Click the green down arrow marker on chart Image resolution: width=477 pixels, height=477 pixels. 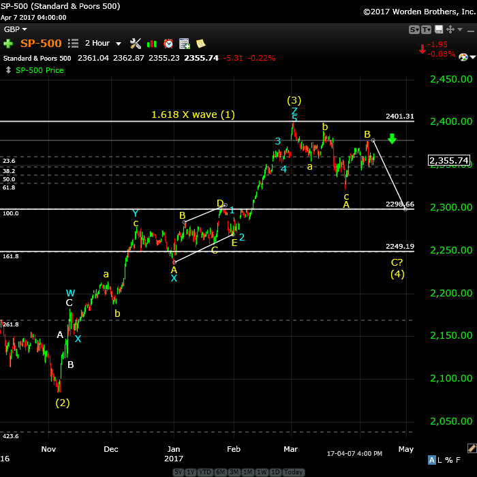[x=392, y=139]
